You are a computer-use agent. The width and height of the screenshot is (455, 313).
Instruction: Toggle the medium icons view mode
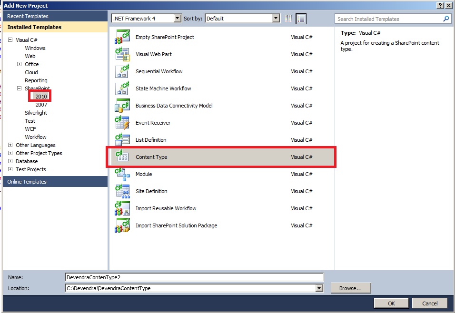(x=301, y=18)
